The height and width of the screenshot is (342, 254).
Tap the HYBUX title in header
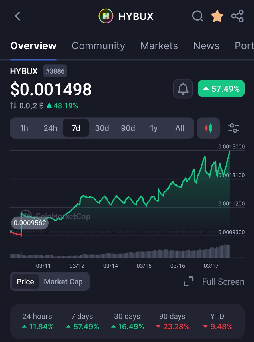pyautogui.click(x=136, y=16)
